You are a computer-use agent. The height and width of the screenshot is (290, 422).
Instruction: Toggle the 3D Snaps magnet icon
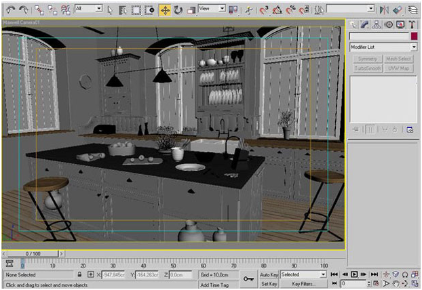click(264, 10)
